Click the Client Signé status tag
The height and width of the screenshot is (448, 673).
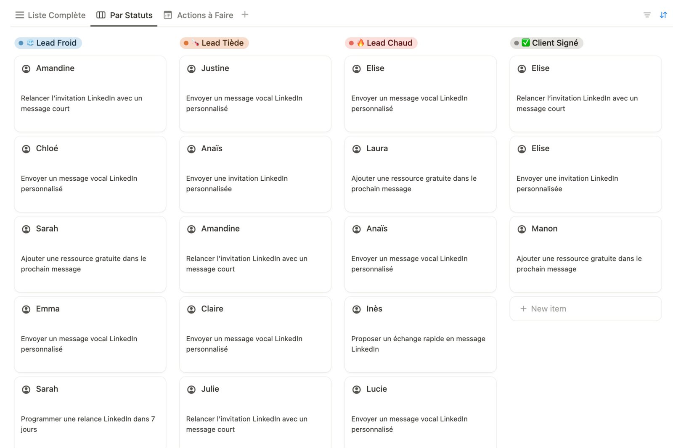pos(547,43)
